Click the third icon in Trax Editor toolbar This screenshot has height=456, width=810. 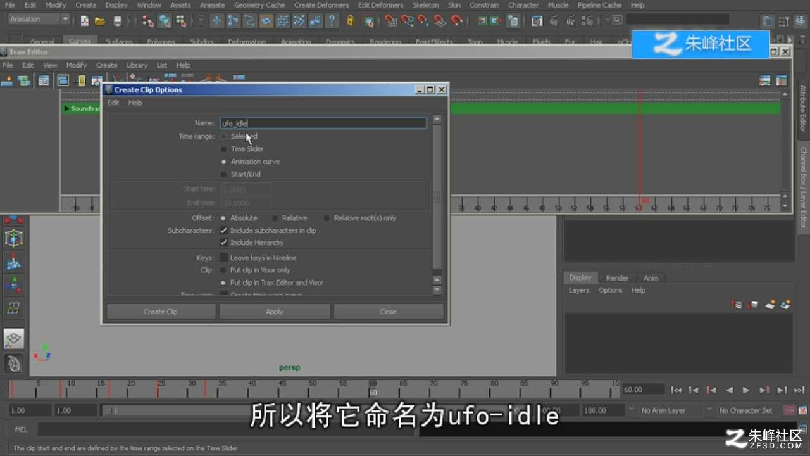coord(44,80)
